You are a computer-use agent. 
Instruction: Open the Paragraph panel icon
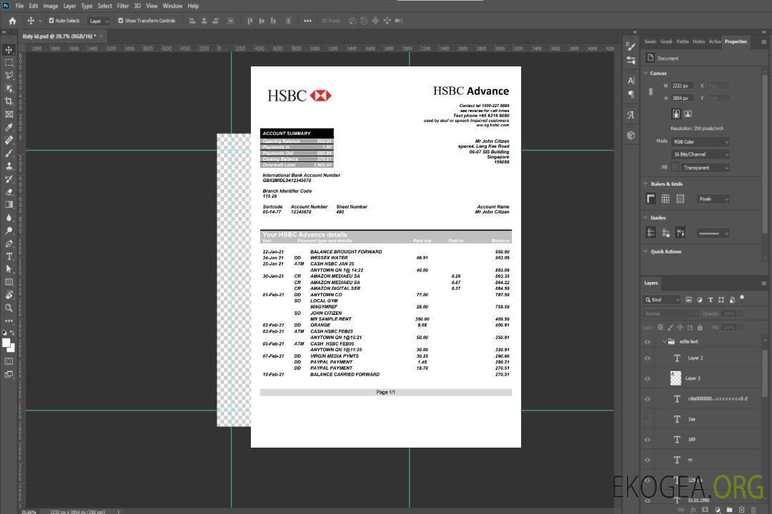click(631, 94)
